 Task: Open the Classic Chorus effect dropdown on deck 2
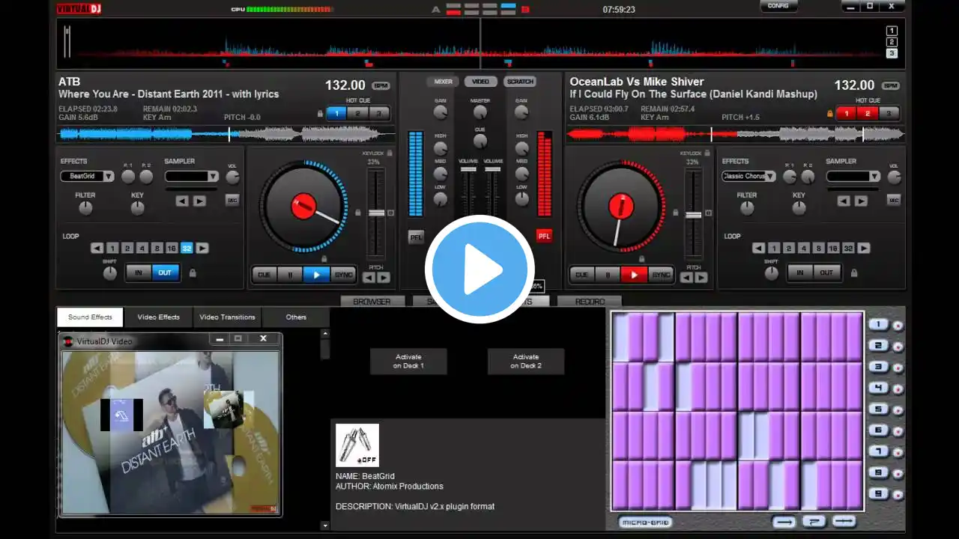tap(748, 177)
